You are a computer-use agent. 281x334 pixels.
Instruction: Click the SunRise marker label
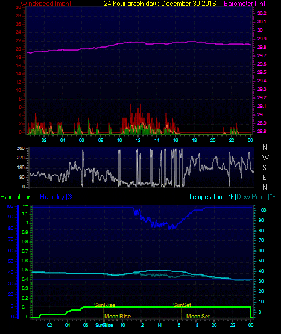104,305
